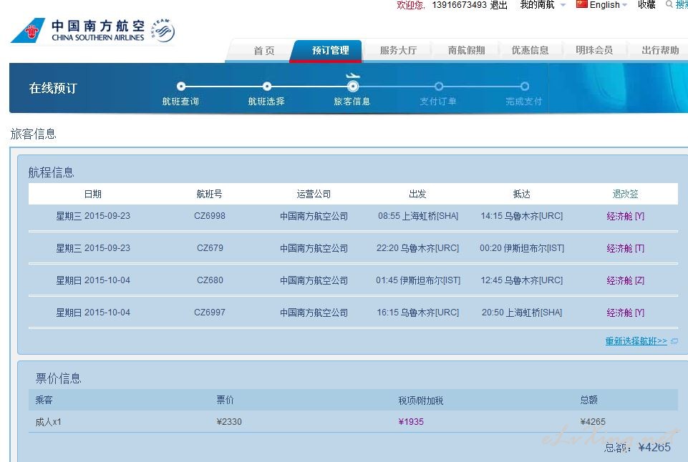This screenshot has width=688, height=462.
Task: Click the 完成支付 step marker
Action: coord(524,87)
